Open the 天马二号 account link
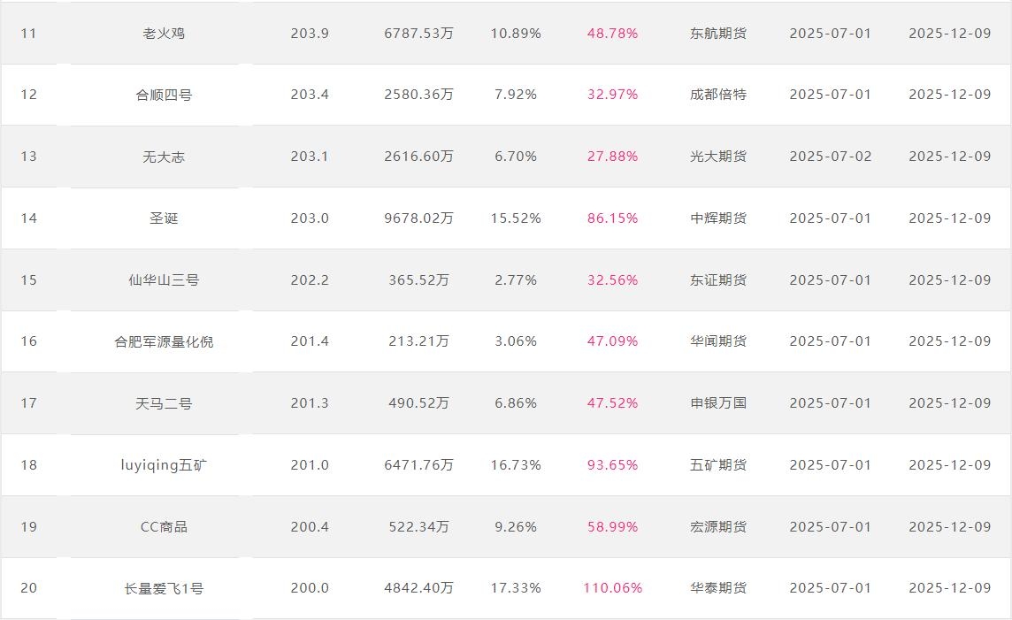The height and width of the screenshot is (620, 1012). pos(164,403)
